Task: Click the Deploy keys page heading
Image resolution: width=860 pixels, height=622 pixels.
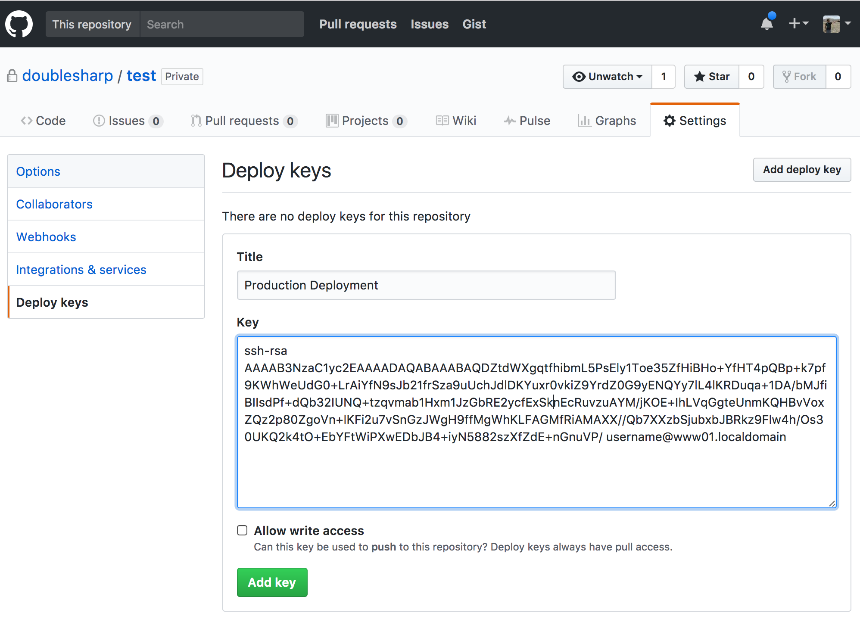Action: [277, 171]
